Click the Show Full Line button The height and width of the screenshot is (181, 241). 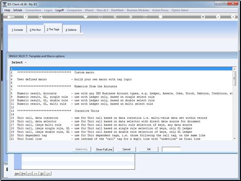click(x=104, y=149)
